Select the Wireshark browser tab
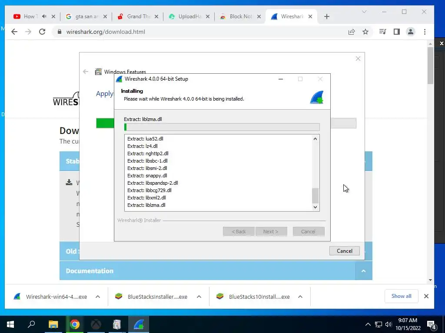Screen dimensions: 445x333 pyautogui.click(x=292, y=16)
